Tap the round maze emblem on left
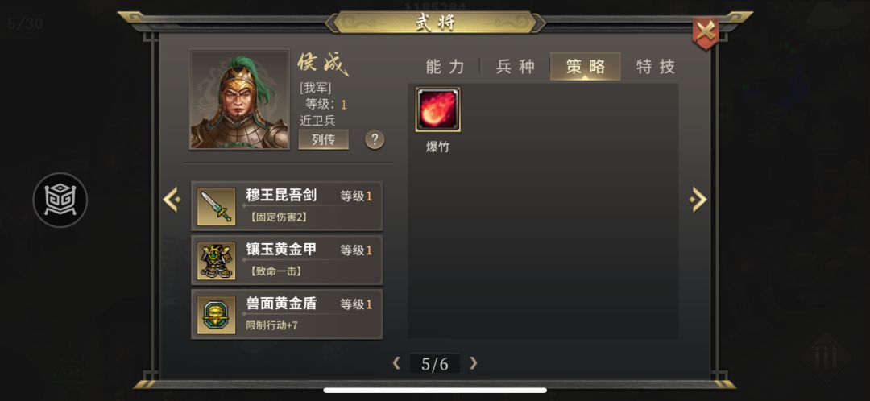This screenshot has width=870, height=401. pyautogui.click(x=60, y=200)
